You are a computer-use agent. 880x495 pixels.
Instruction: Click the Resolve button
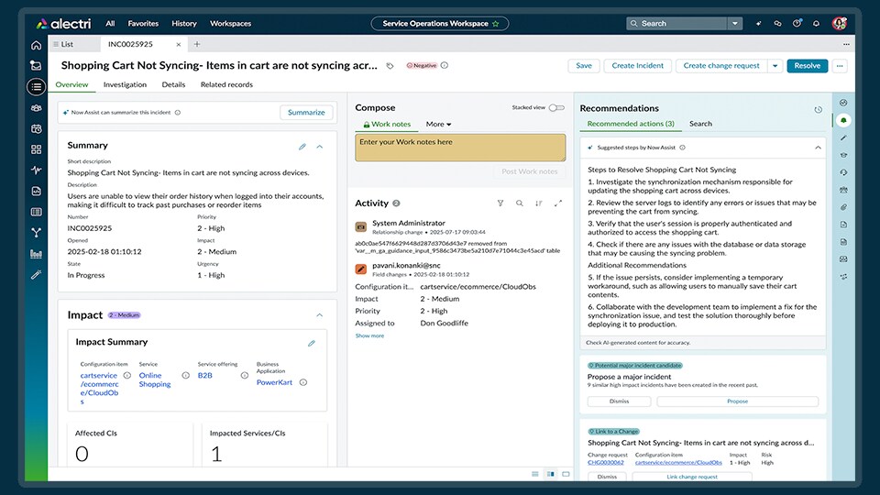(x=807, y=66)
